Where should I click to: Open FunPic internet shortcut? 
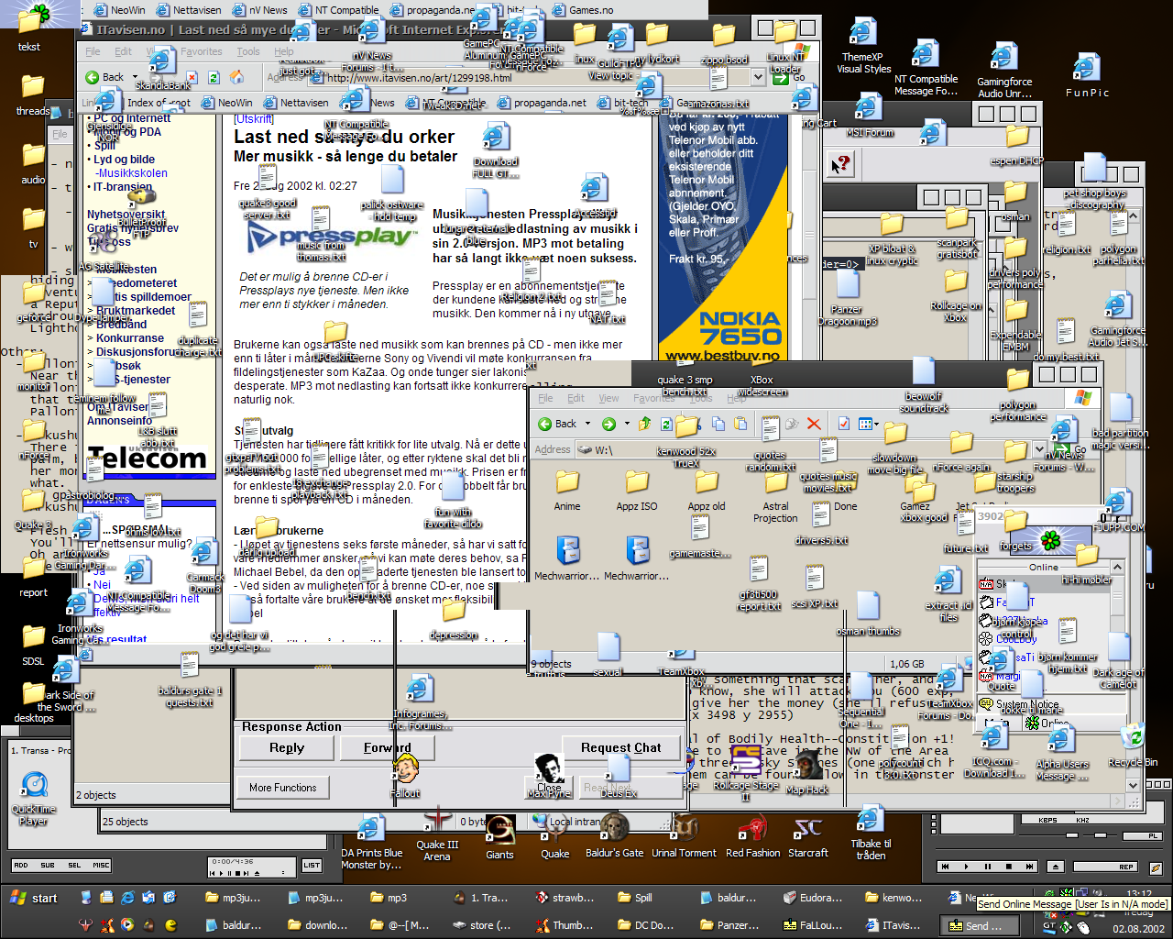(x=1087, y=75)
